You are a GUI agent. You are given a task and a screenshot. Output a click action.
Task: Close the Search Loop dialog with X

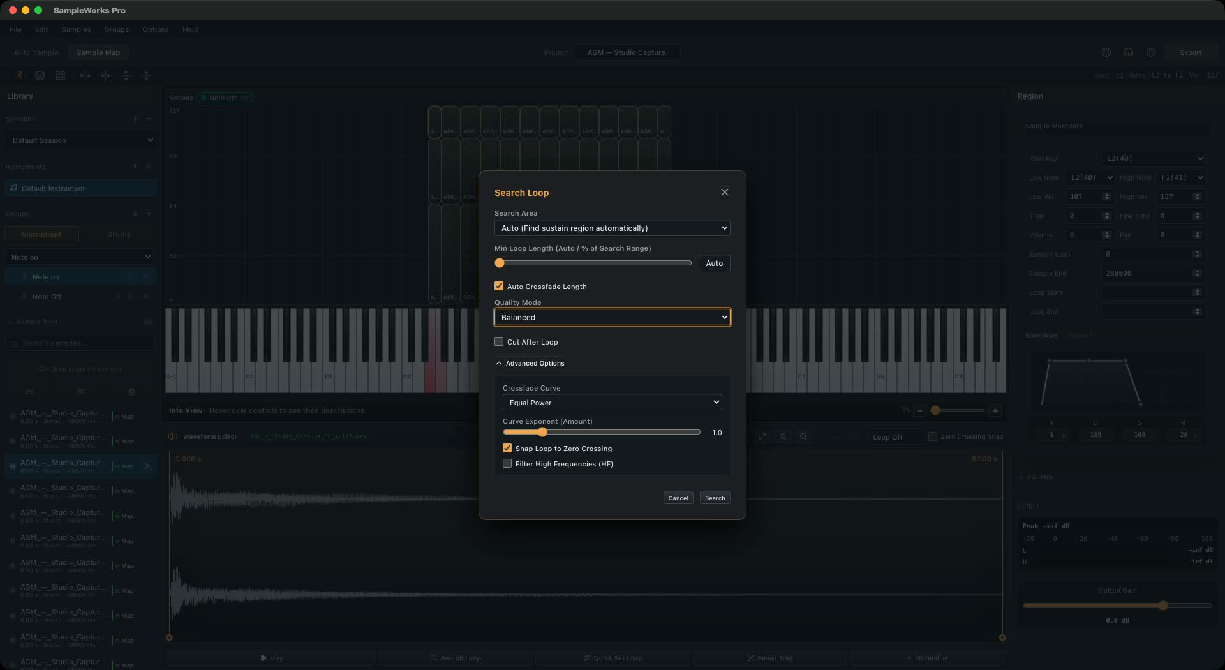click(x=724, y=192)
